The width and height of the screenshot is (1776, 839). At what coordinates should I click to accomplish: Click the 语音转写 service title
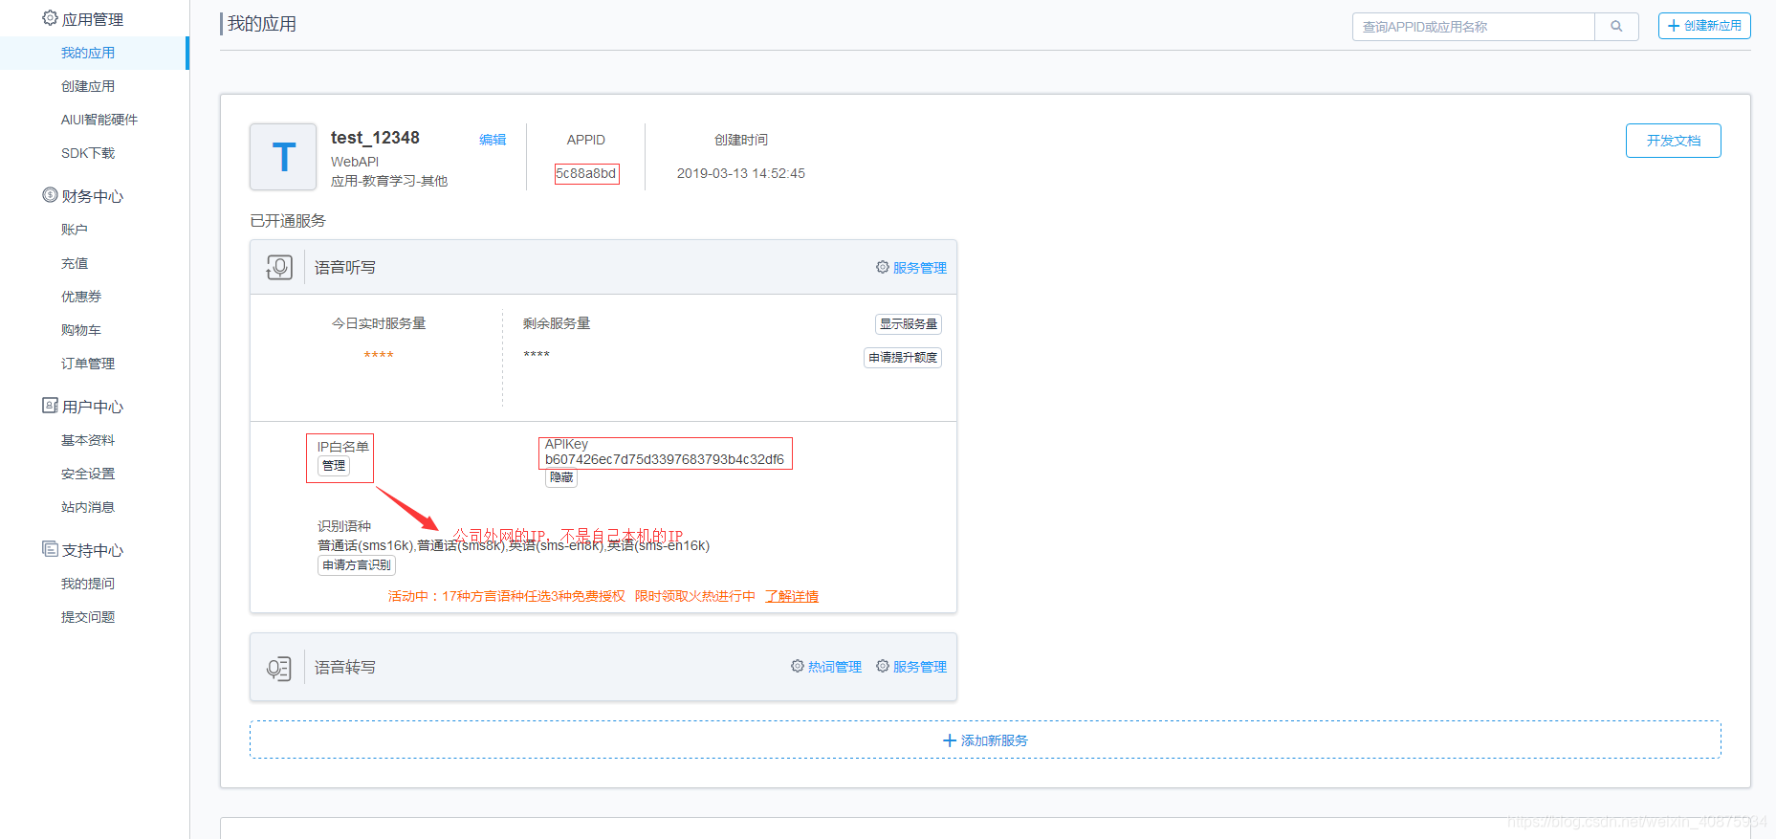pyautogui.click(x=345, y=668)
